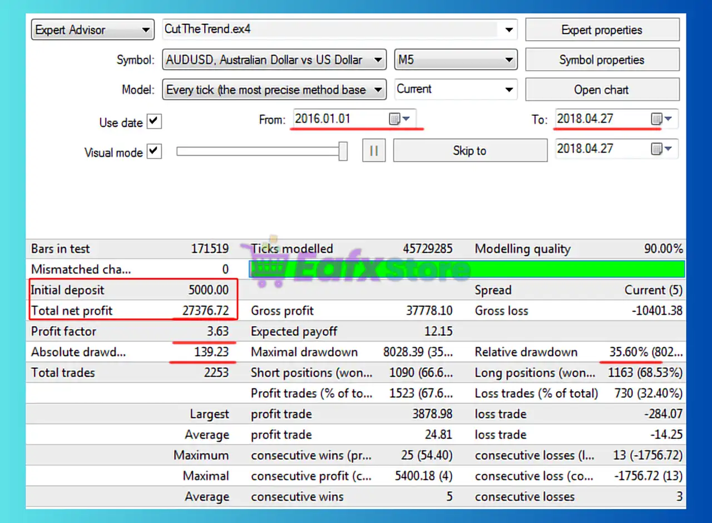712x523 pixels.
Task: Open calendar picker in From date field
Action: 399,119
